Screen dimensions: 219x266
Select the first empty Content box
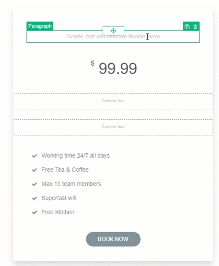coord(113,102)
